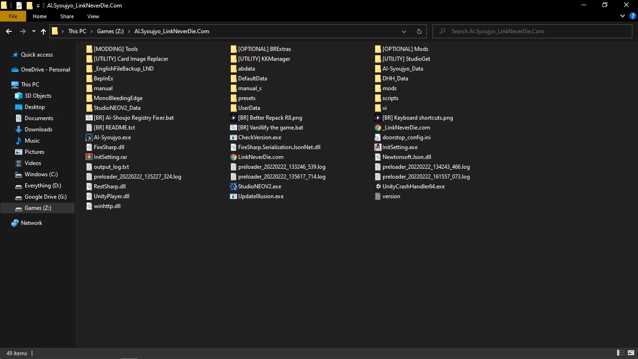Viewport: 638px width, 359px height.
Task: Open the File menu
Action: (x=13, y=16)
